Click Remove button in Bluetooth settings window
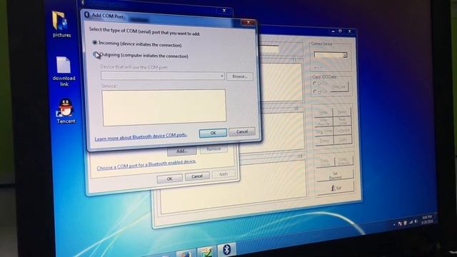Viewport: 457px width, 257px height. click(x=214, y=149)
